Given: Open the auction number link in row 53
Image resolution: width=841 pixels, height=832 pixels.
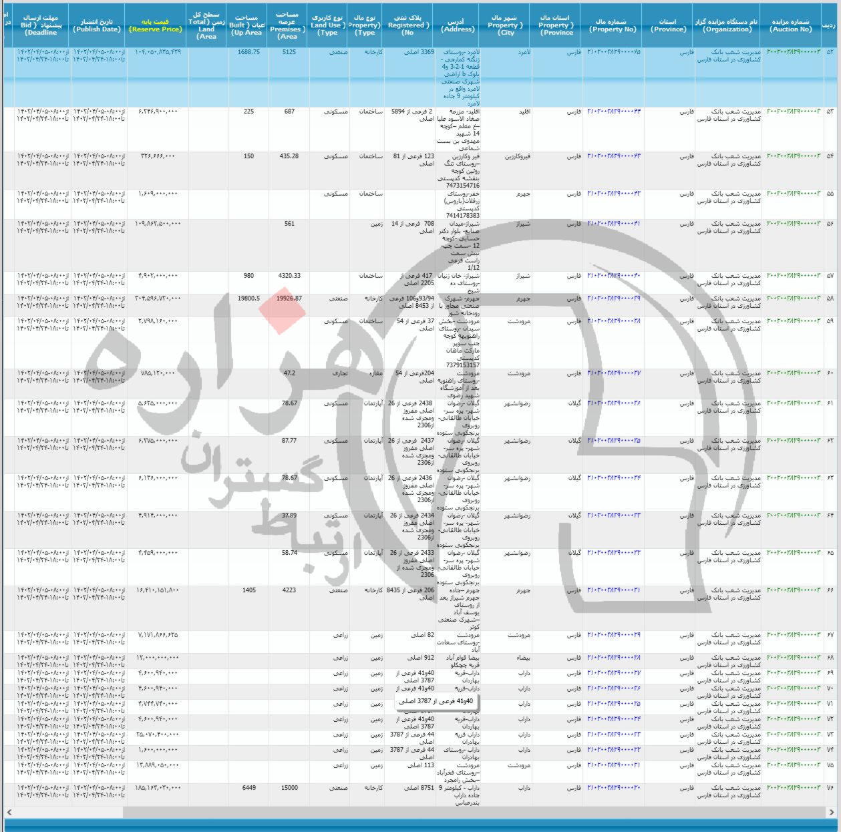Looking at the screenshot, I should [793, 112].
